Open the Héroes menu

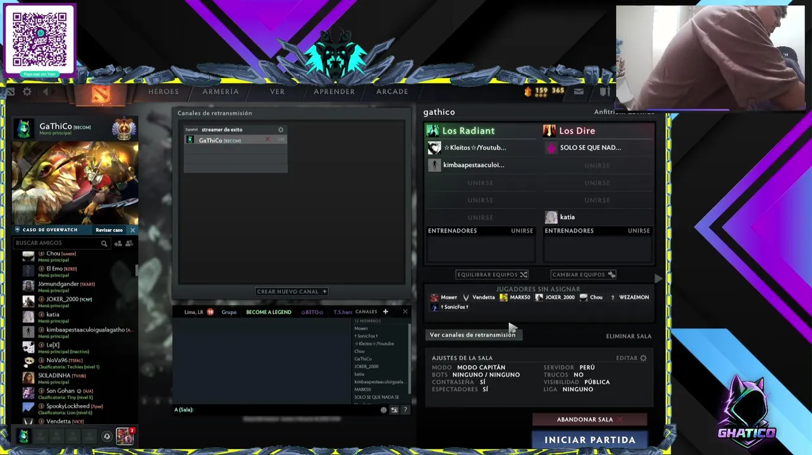(163, 92)
